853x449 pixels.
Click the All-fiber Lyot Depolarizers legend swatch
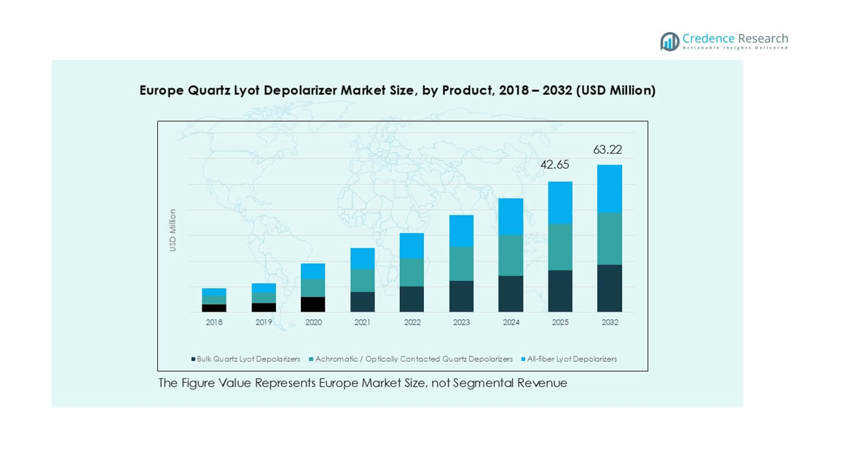523,359
